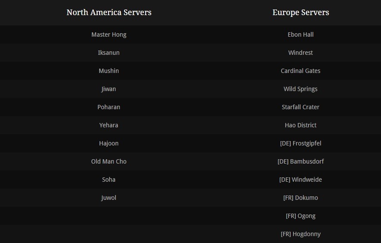The image size is (381, 243).
Task: Click the [FR] Dokumo server
Action: (x=300, y=198)
